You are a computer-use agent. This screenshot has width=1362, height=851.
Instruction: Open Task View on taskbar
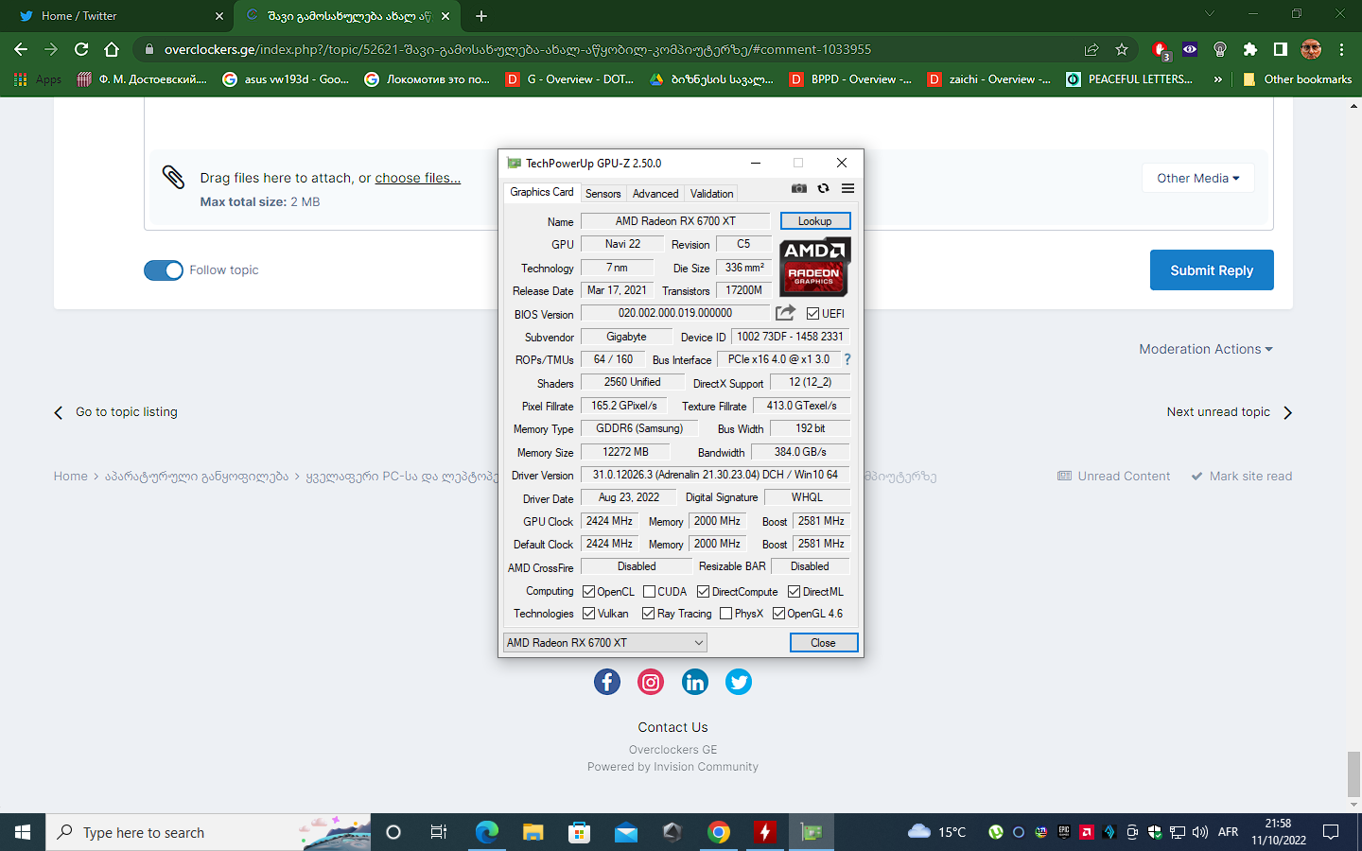coord(439,832)
